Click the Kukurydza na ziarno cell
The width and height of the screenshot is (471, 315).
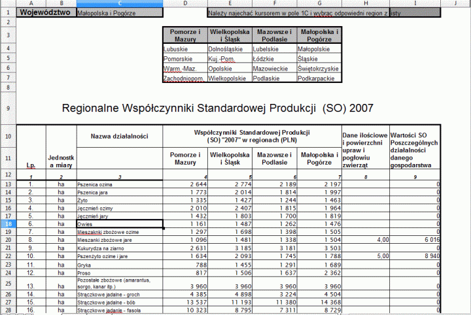(x=118, y=248)
